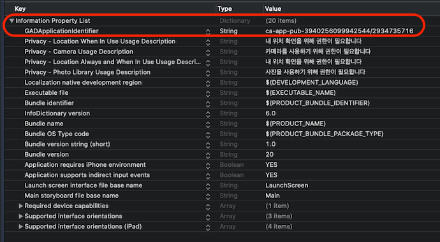Click YES value for indirect input events
The image size is (440, 242).
(272, 175)
